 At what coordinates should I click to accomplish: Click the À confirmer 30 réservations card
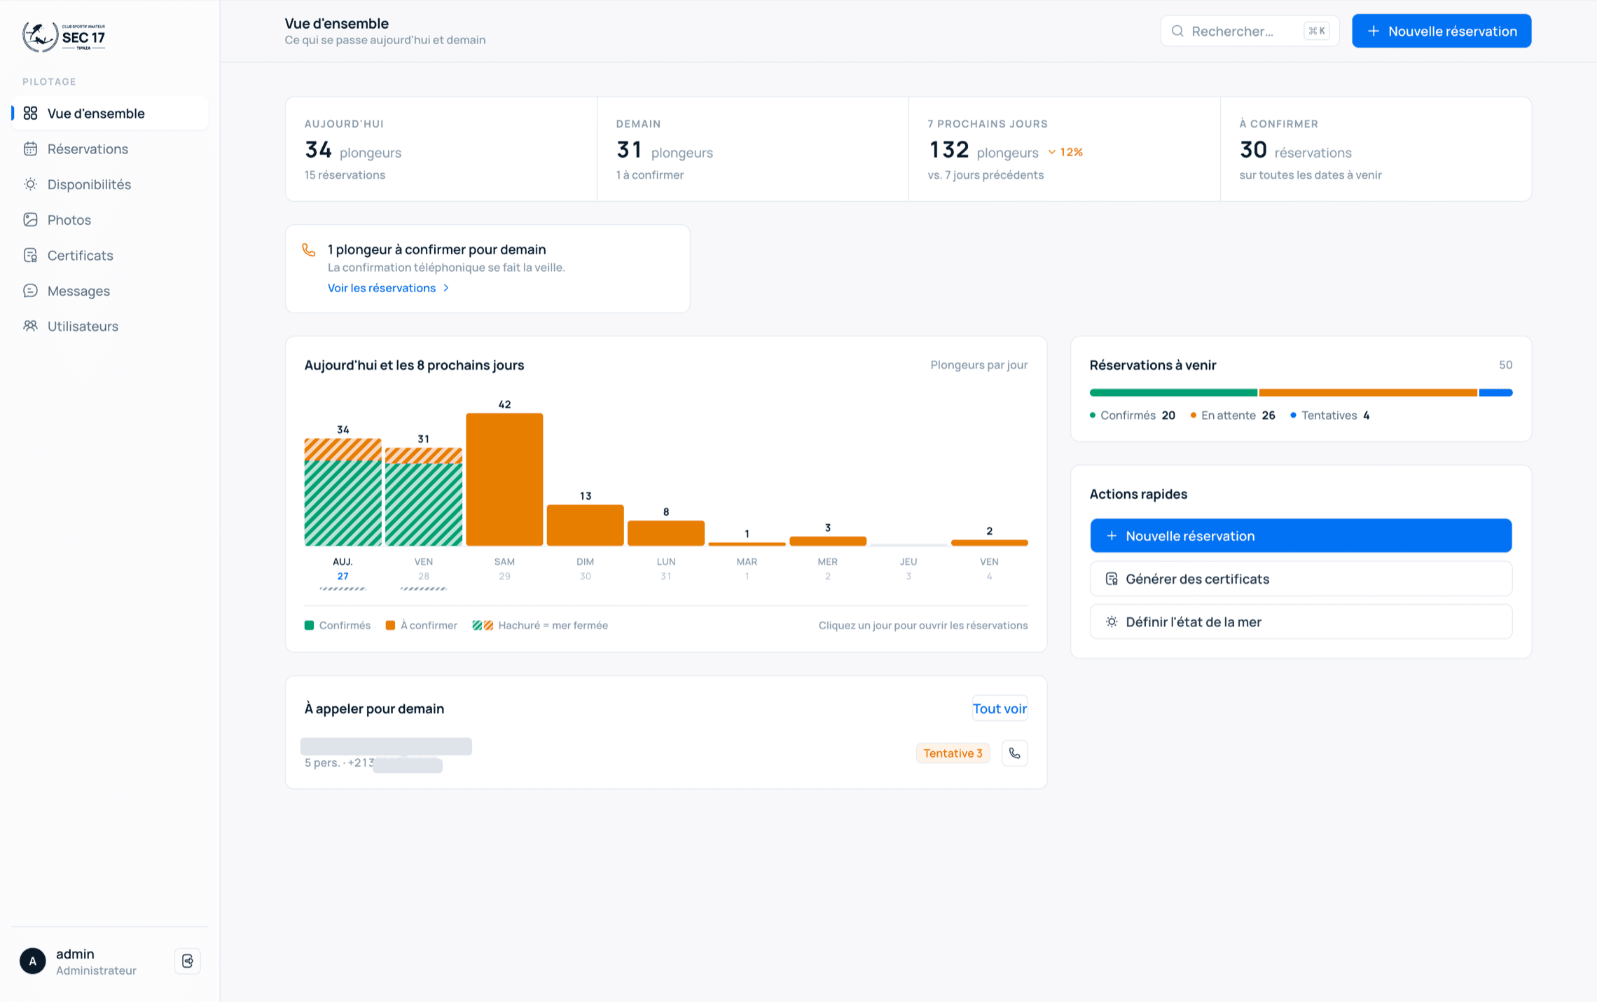tap(1376, 149)
